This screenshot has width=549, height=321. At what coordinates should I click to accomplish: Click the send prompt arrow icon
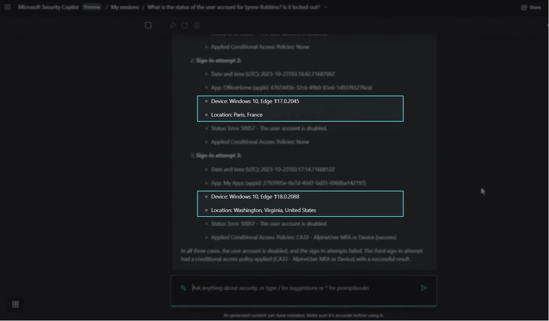click(423, 288)
